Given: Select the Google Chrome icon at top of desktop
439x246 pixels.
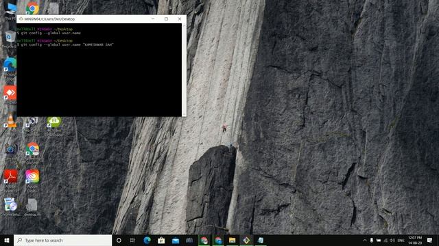Looking at the screenshot, I should (x=32, y=8).
